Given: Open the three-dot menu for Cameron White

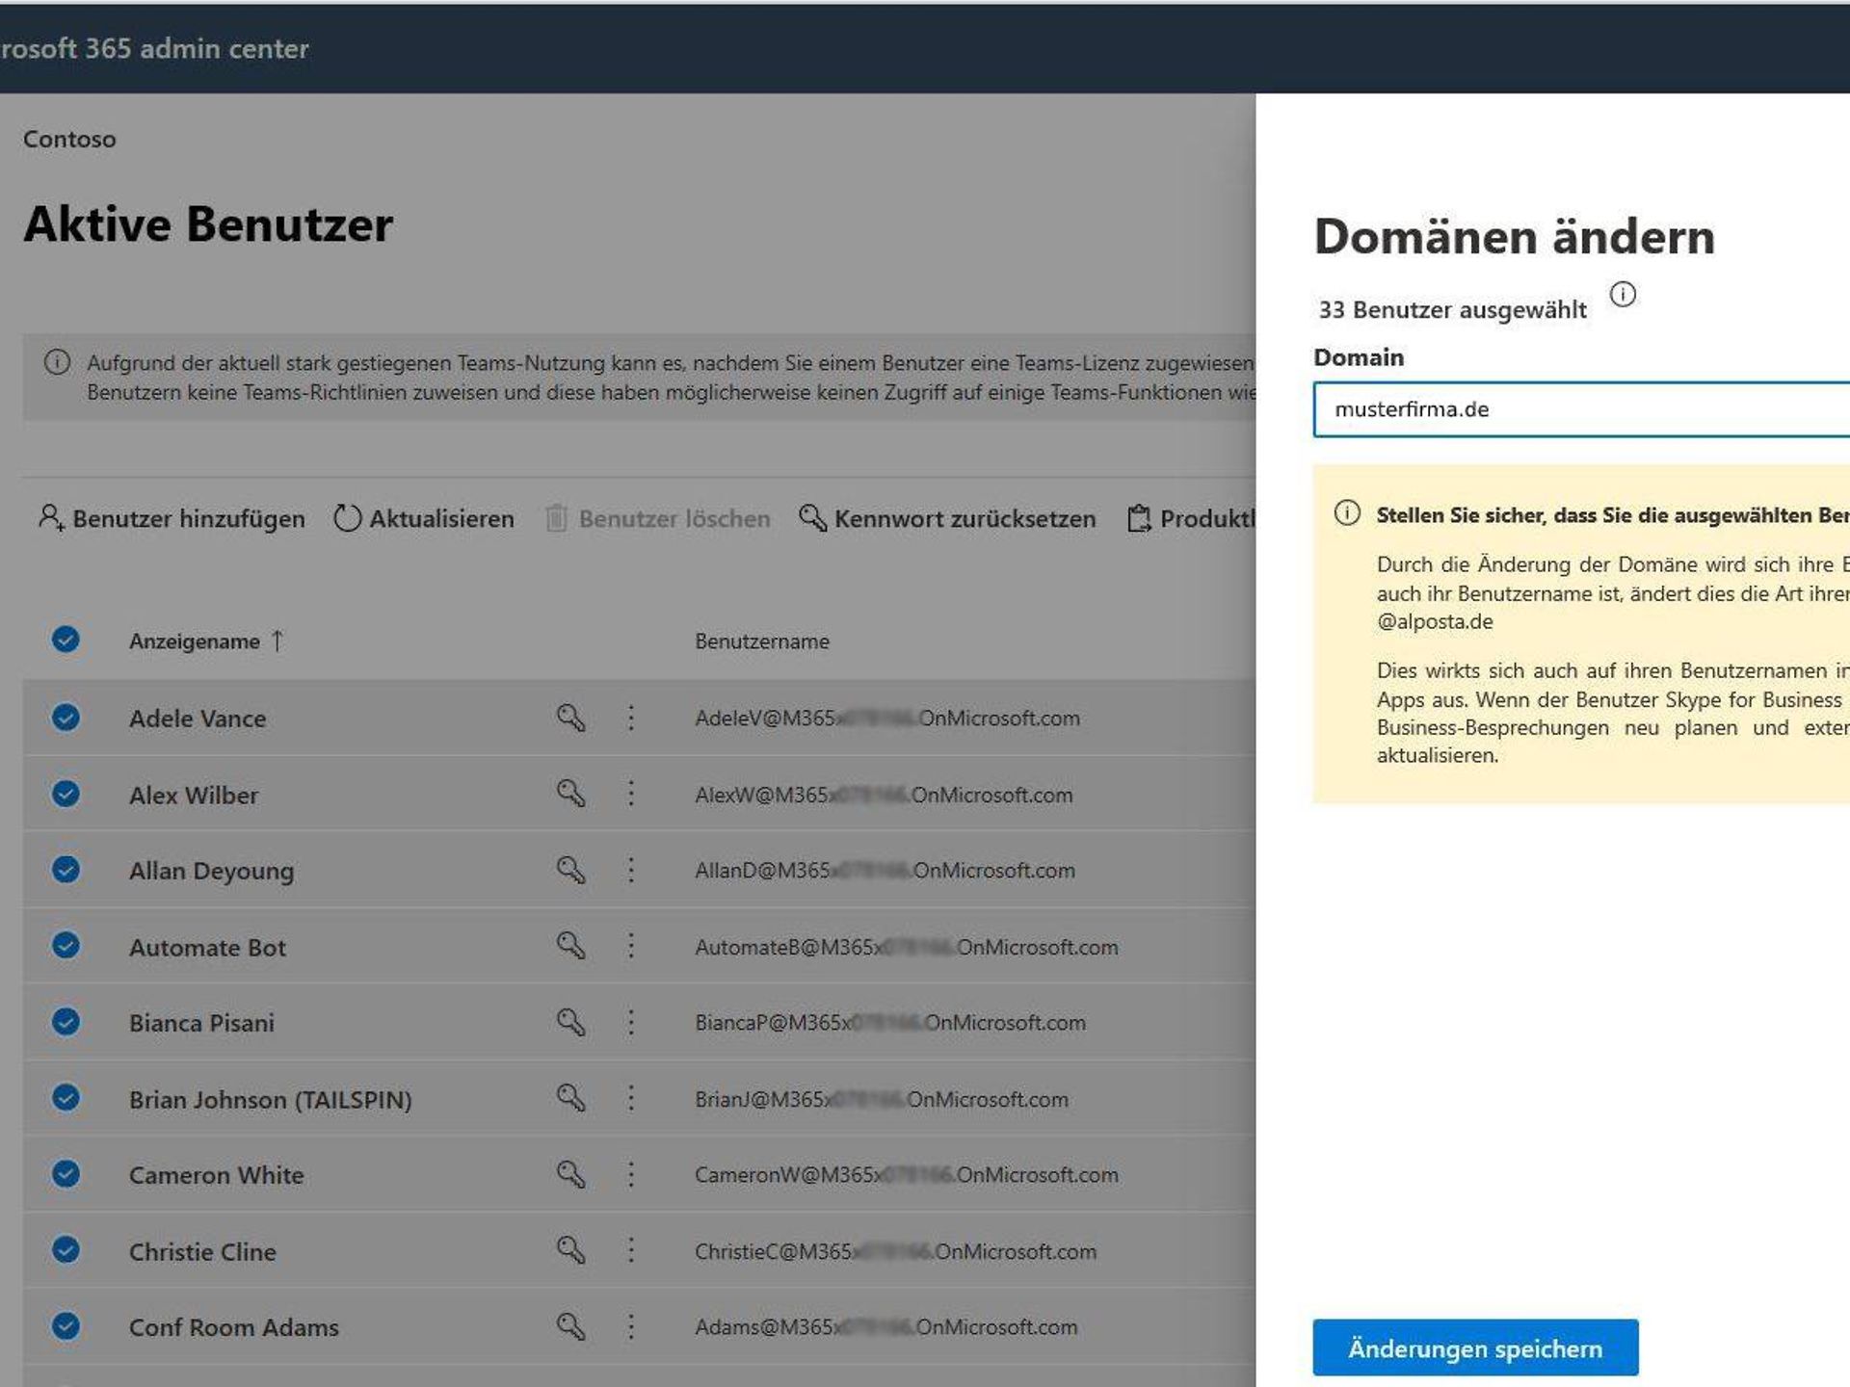Looking at the screenshot, I should (630, 1175).
